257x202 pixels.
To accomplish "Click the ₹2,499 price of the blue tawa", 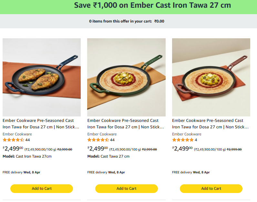I will click(13, 149).
